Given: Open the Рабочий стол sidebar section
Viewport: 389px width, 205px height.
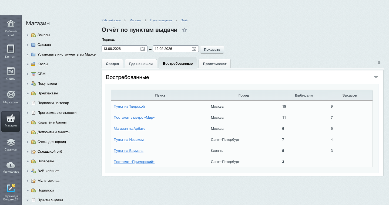Looking at the screenshot, I should pos(11,28).
